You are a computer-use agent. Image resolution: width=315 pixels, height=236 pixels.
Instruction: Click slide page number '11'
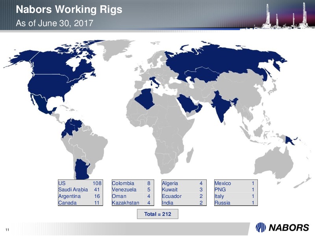pyautogui.click(x=7, y=230)
